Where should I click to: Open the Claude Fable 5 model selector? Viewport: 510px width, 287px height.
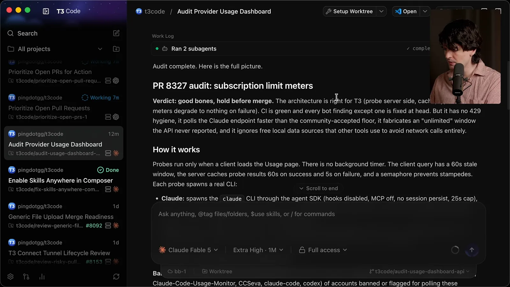tap(188, 250)
